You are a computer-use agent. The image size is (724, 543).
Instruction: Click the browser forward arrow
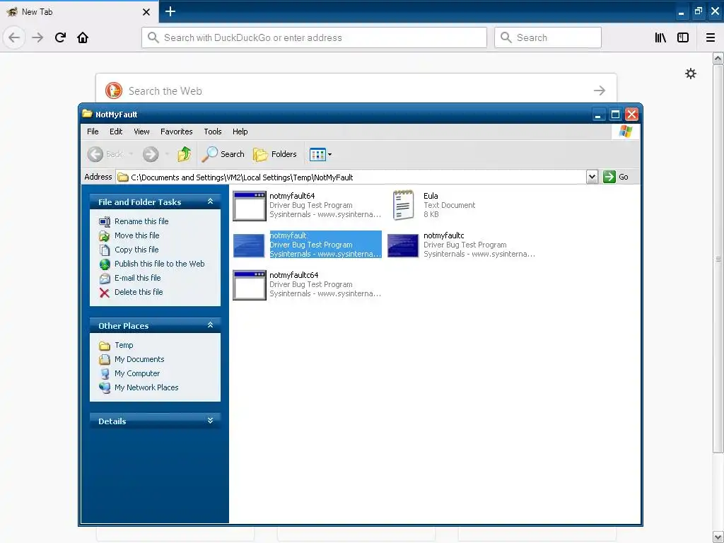(x=37, y=37)
